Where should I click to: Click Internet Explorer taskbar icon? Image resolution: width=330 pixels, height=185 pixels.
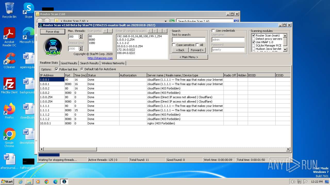(x=20, y=182)
